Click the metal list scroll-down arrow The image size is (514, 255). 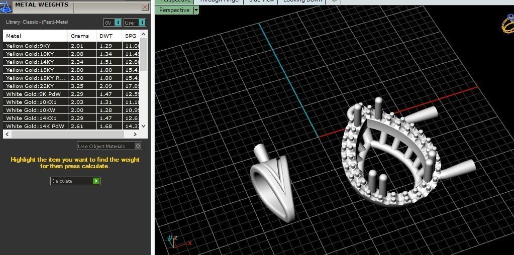coord(143,126)
